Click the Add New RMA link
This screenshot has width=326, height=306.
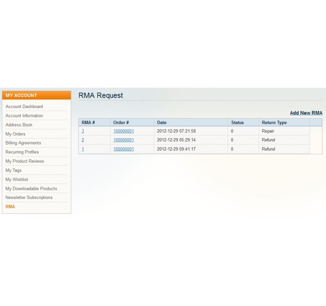306,113
